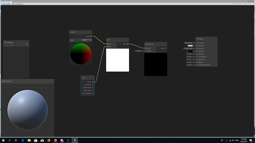Click the Albedo input port on PBR Master
The height and width of the screenshot is (143, 255).
(x=197, y=46)
